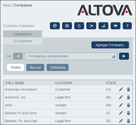
Task: Select the Todos view toggle
Action: point(16,67)
